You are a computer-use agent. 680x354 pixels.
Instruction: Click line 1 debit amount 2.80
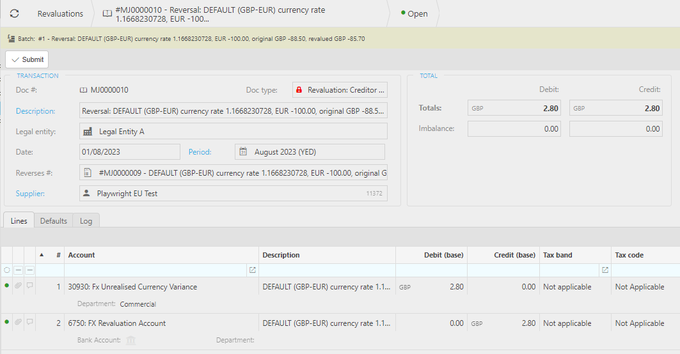pyautogui.click(x=456, y=287)
